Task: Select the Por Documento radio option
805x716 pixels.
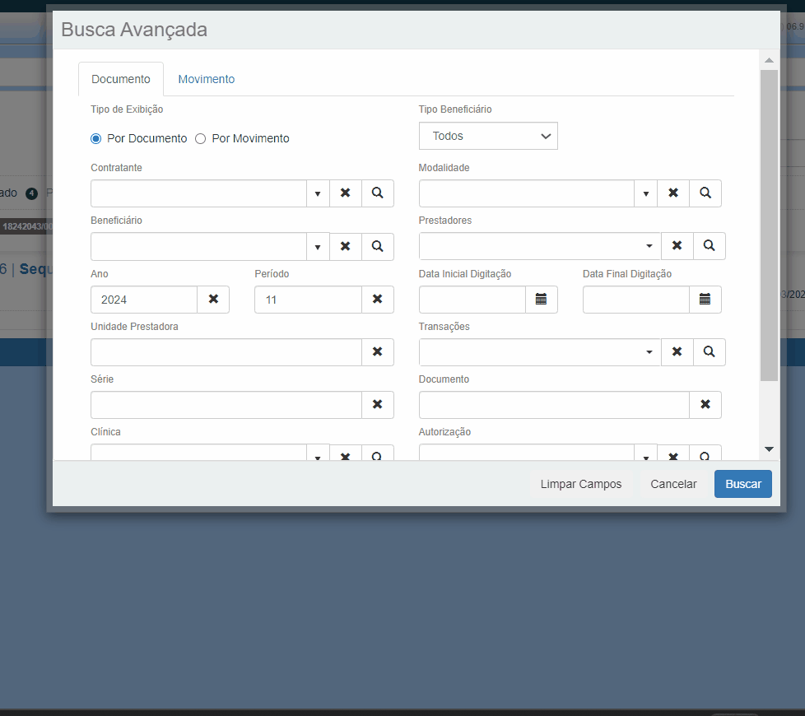Action: tap(96, 139)
